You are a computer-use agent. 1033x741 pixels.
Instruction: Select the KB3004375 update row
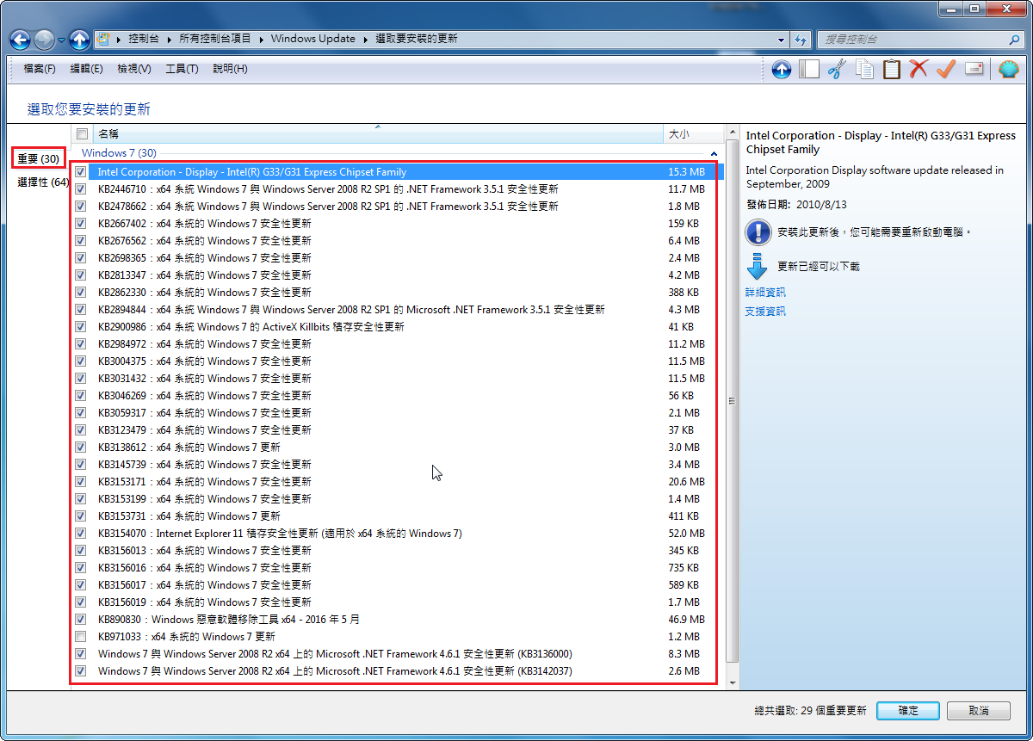tap(398, 361)
